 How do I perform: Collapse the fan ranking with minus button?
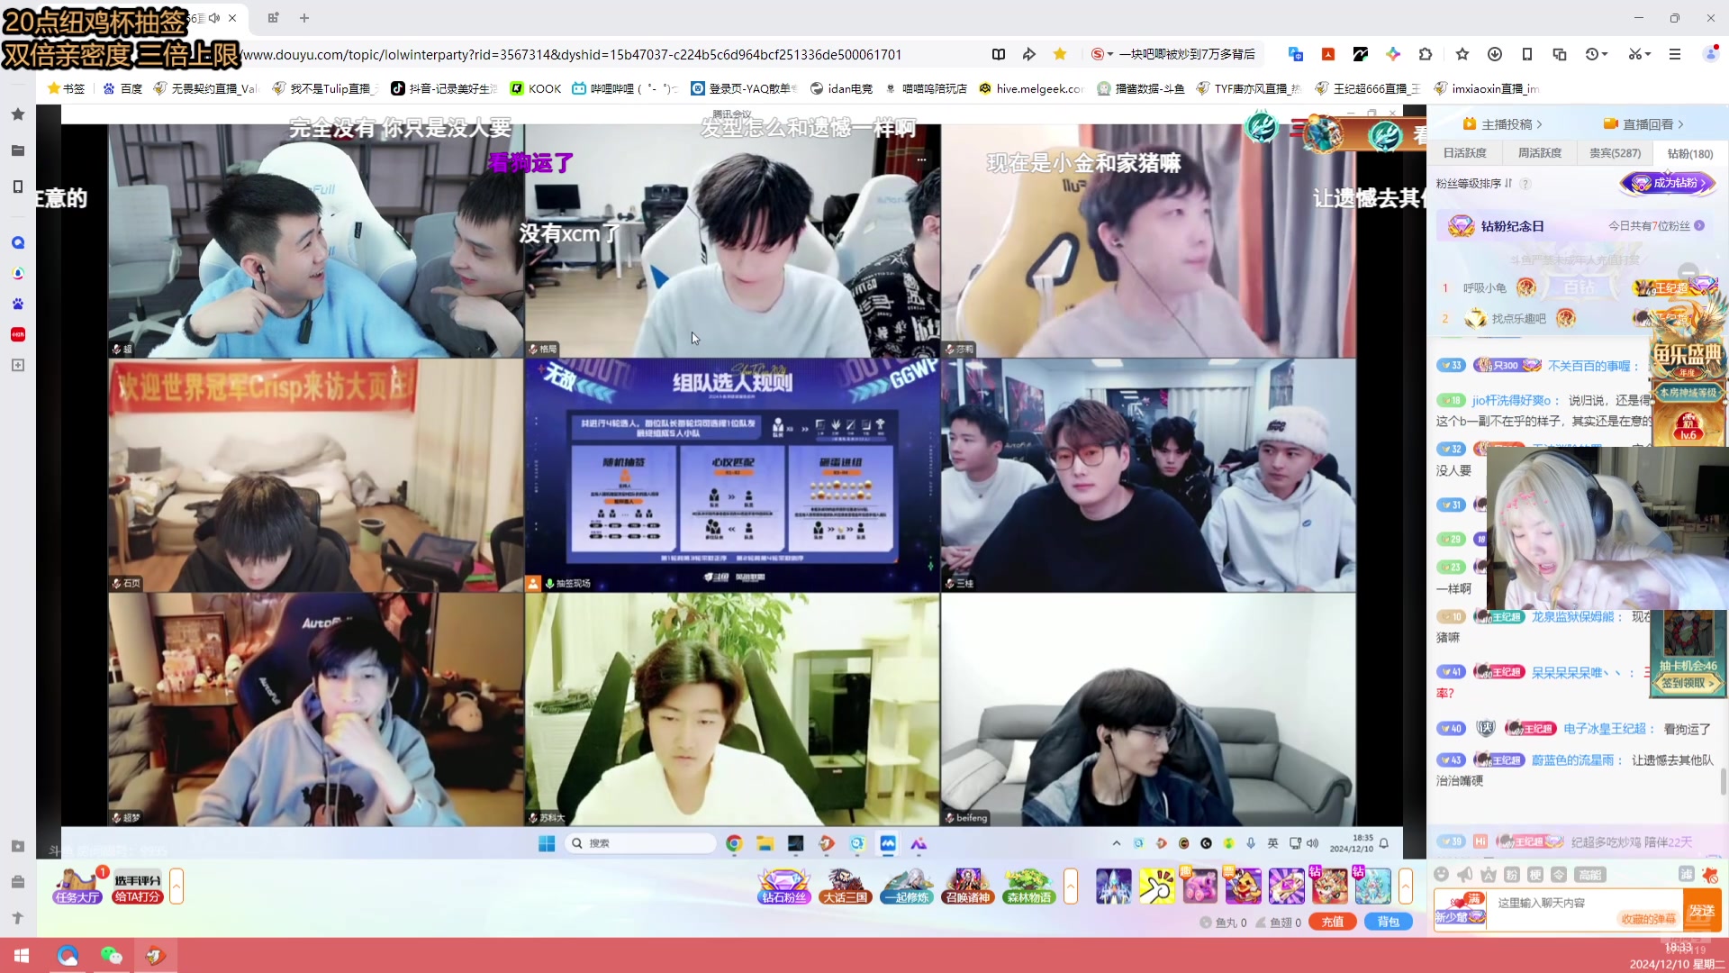click(1688, 271)
